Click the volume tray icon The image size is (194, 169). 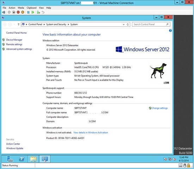click(x=174, y=159)
